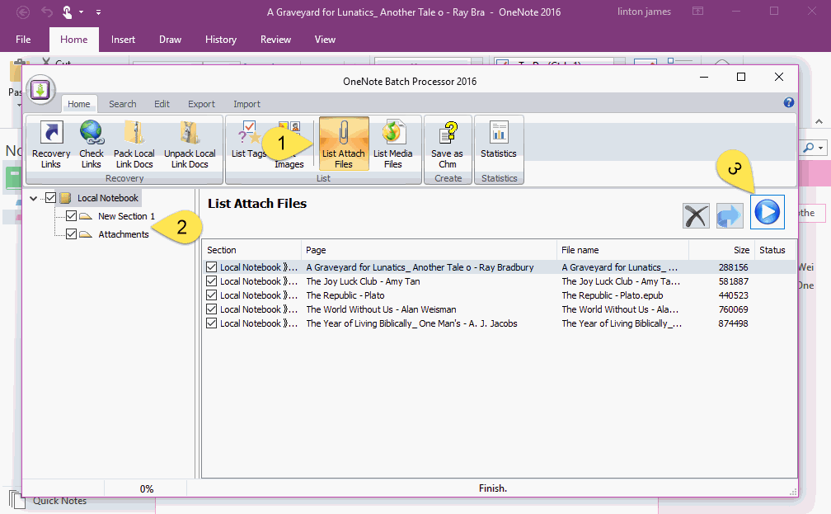Image resolution: width=831 pixels, height=514 pixels.
Task: Open OneNote search box dropdown arrow
Action: pyautogui.click(x=820, y=147)
